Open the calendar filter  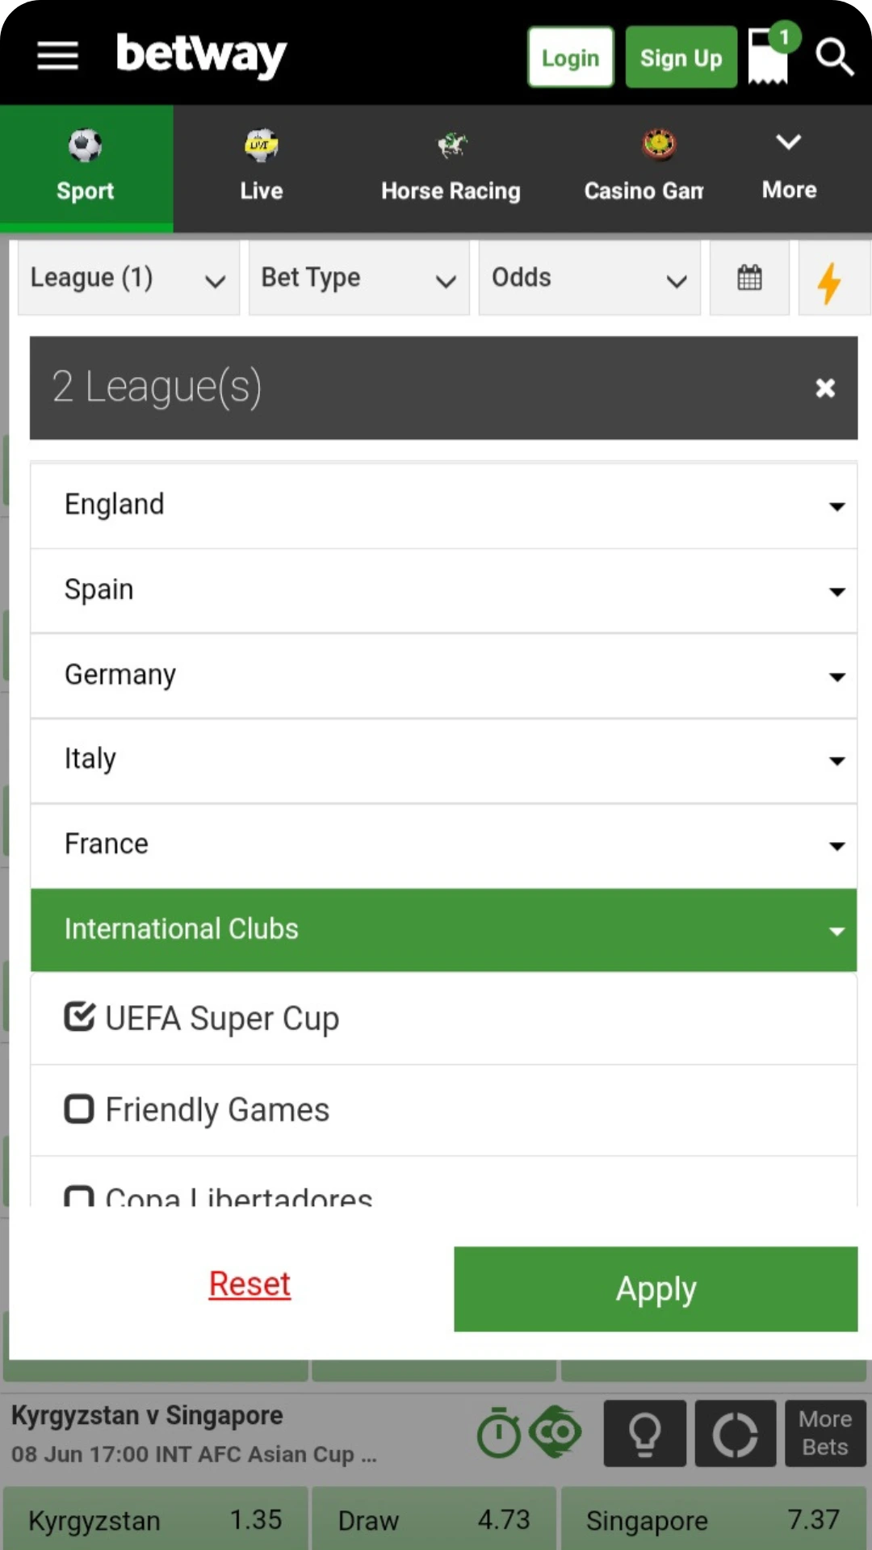749,278
